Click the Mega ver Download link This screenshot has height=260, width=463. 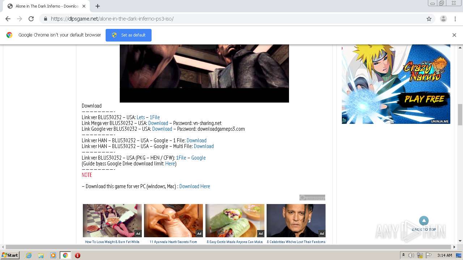(x=158, y=123)
